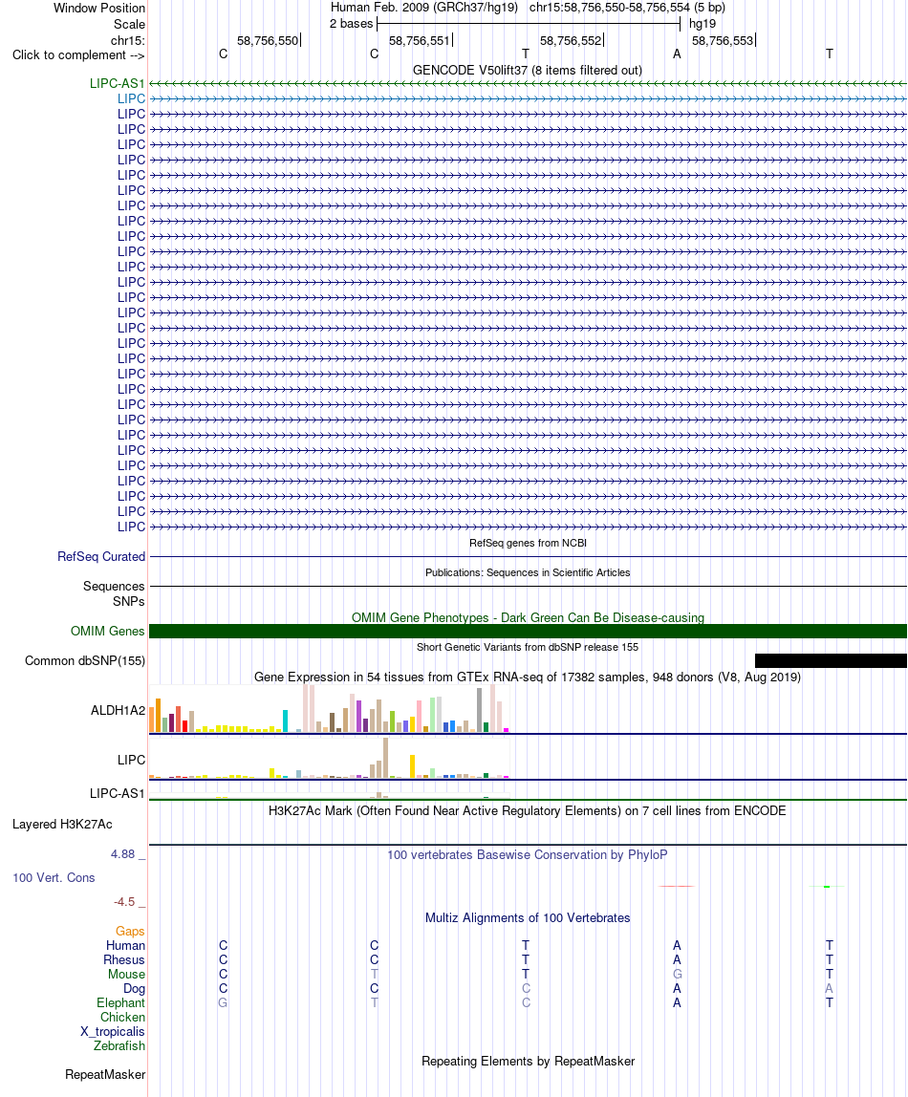Select the Elephant alignment row label
This screenshot has width=908, height=1097.
[x=121, y=1002]
